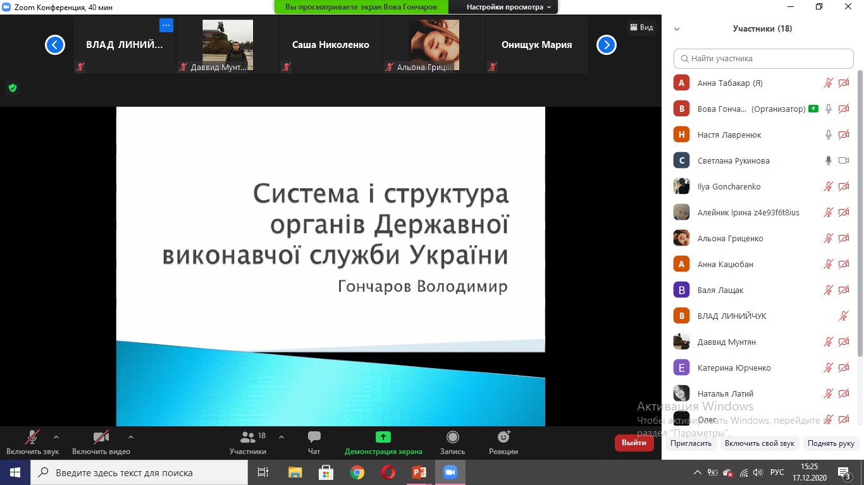Collapse the Участники panel chevron

pyautogui.click(x=677, y=29)
